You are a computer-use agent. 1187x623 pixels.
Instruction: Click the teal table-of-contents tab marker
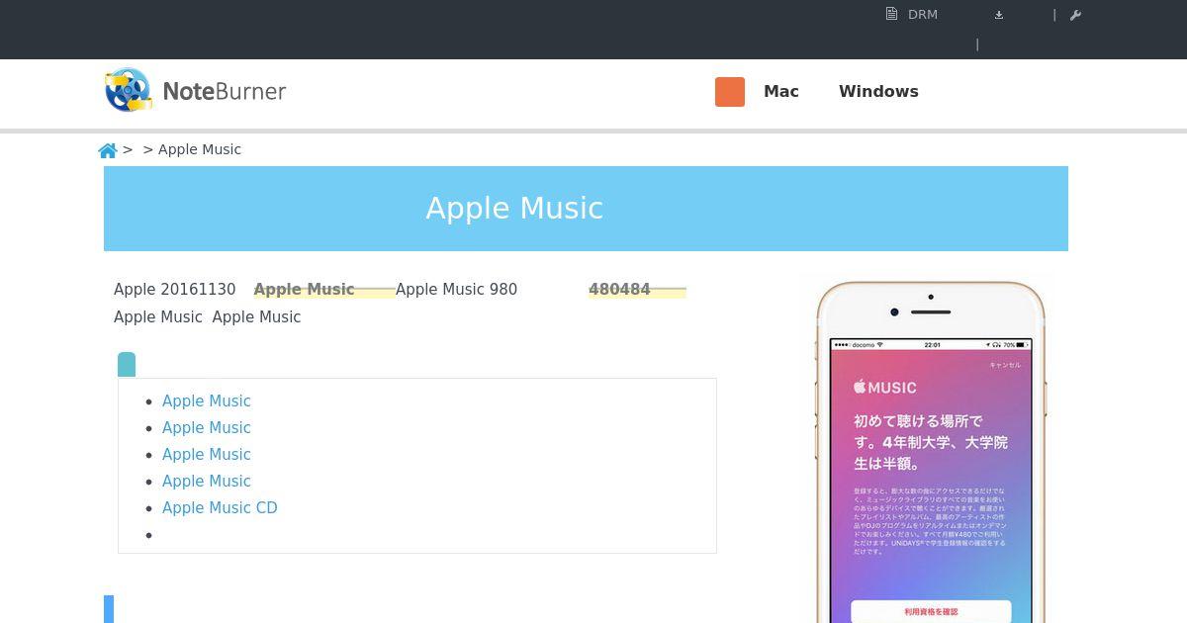coord(127,365)
